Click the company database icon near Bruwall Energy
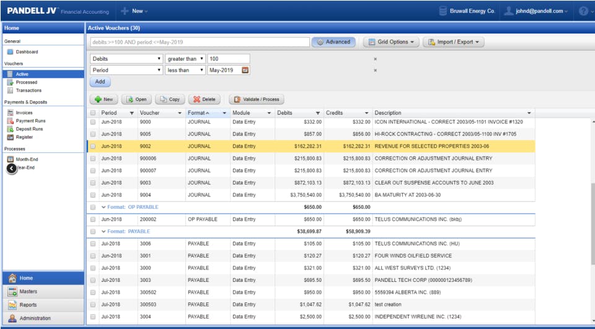The height and width of the screenshot is (329, 595). coord(443,11)
